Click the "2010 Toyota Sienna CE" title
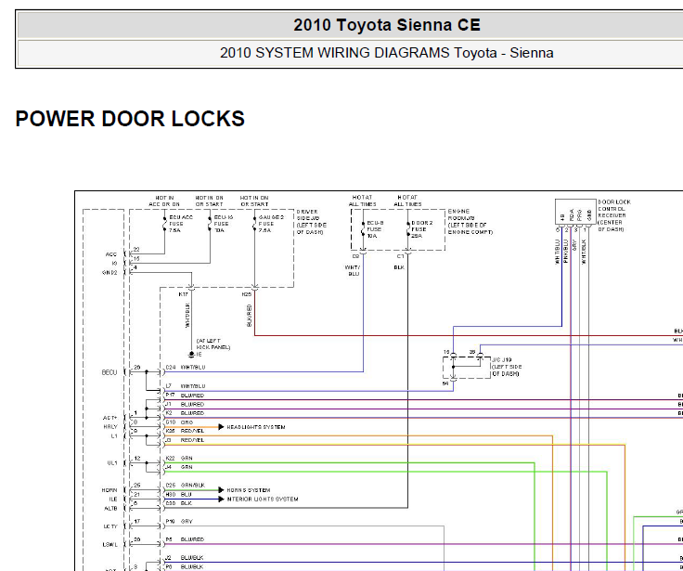 (386, 25)
